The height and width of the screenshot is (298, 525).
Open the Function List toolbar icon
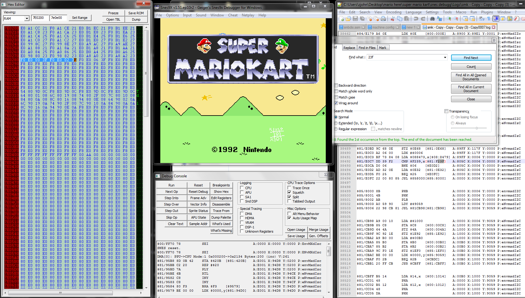tap(516, 19)
